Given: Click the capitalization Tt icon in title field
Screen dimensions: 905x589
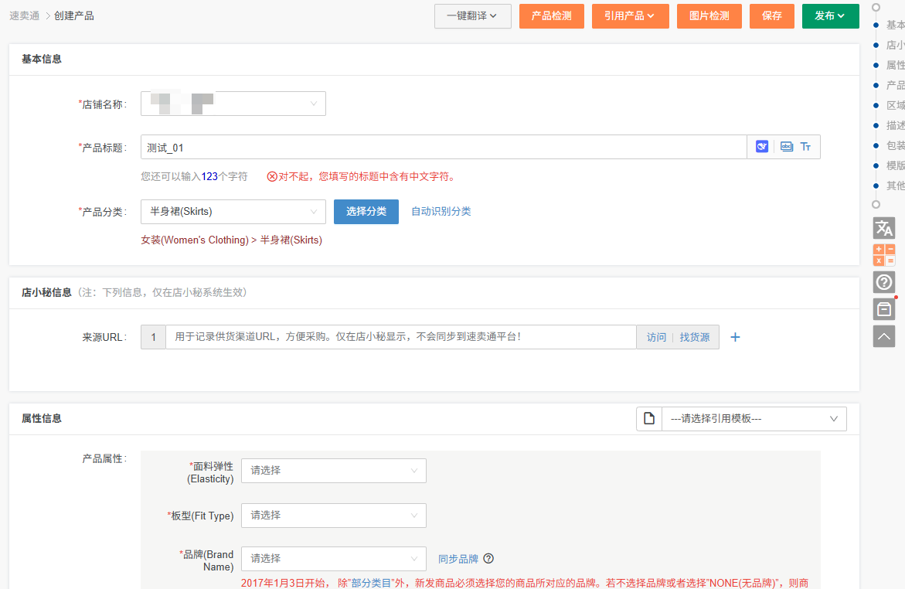Looking at the screenshot, I should 806,147.
